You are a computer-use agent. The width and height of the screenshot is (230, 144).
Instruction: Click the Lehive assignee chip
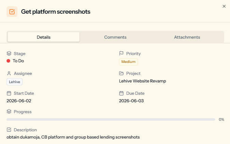pos(14,82)
